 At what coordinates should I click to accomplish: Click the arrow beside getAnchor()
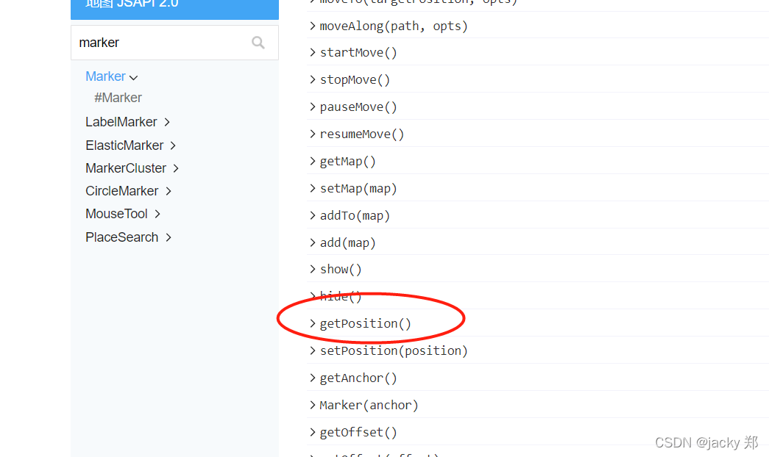tap(313, 378)
